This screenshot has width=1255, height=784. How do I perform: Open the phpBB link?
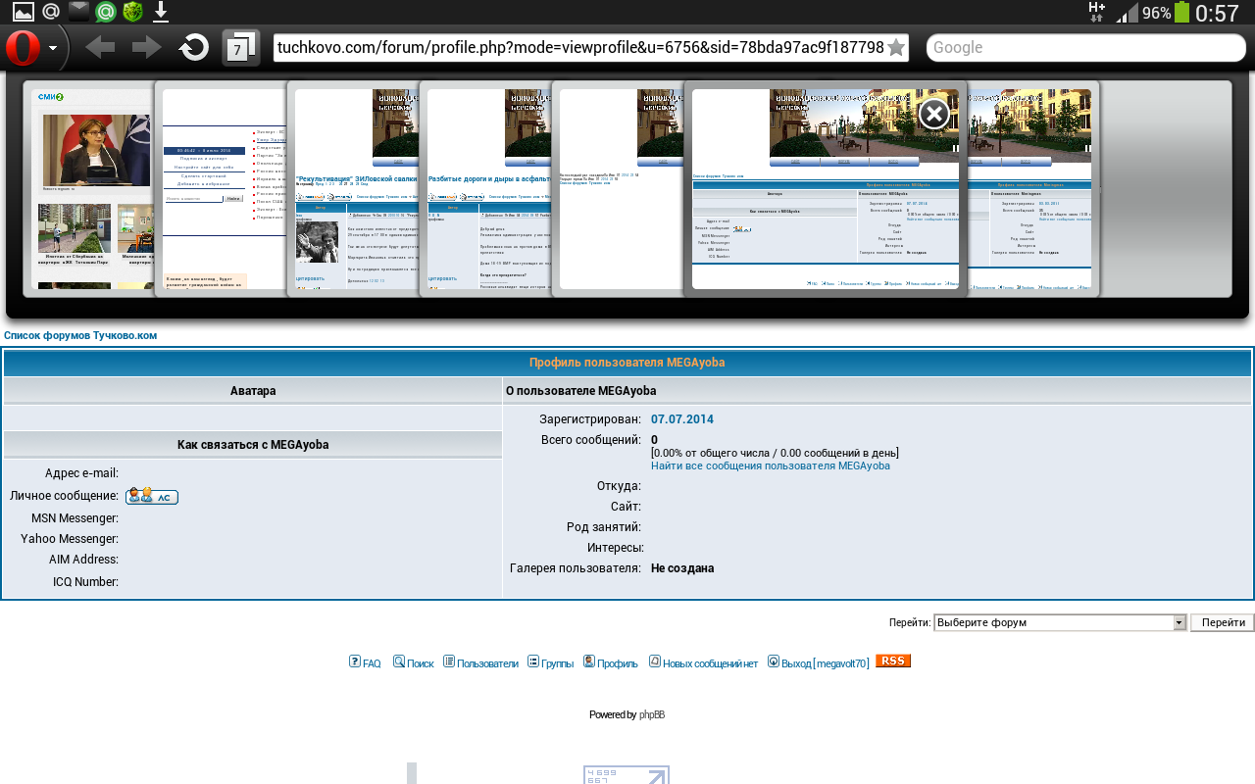(652, 714)
